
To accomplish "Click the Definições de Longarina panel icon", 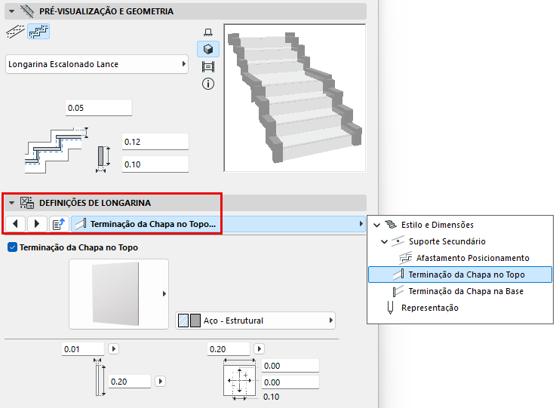I will click(x=27, y=203).
